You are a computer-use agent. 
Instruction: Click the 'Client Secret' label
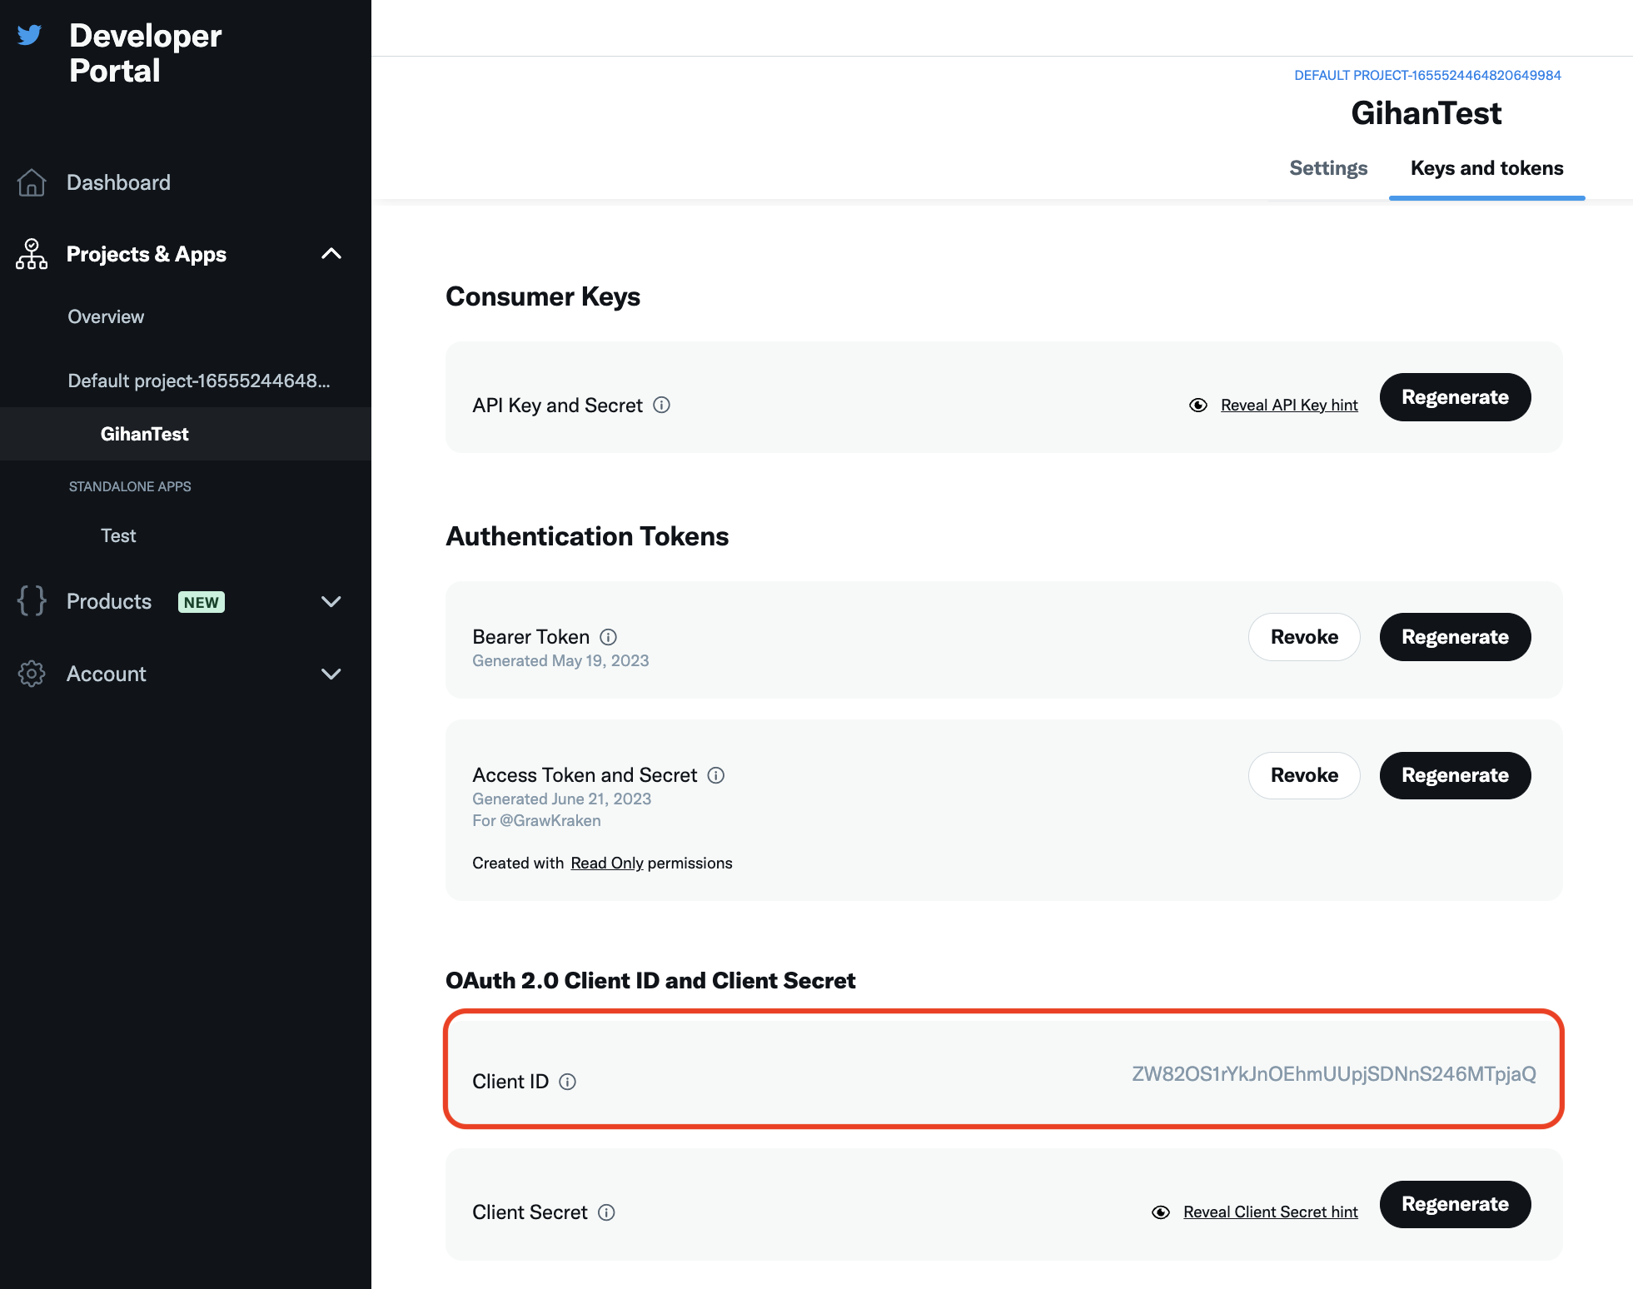pos(530,1212)
